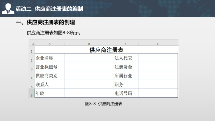The height and width of the screenshot is (121, 215).
Task: Click heading 一、供应商注册表的创建
Action: 45,22
